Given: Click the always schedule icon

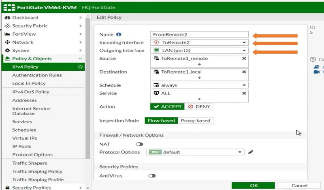Looking at the screenshot, I should point(156,85).
